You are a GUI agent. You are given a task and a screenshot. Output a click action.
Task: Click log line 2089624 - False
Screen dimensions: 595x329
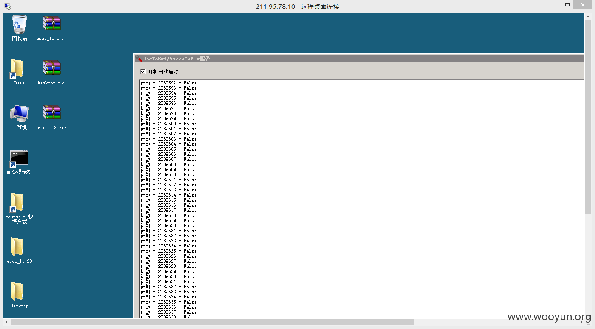click(x=169, y=246)
